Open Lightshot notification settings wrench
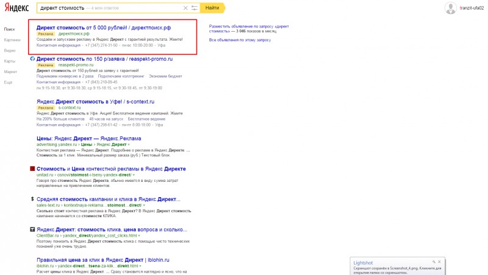Image resolution: width=488 pixels, height=275 pixels. tap(434, 262)
